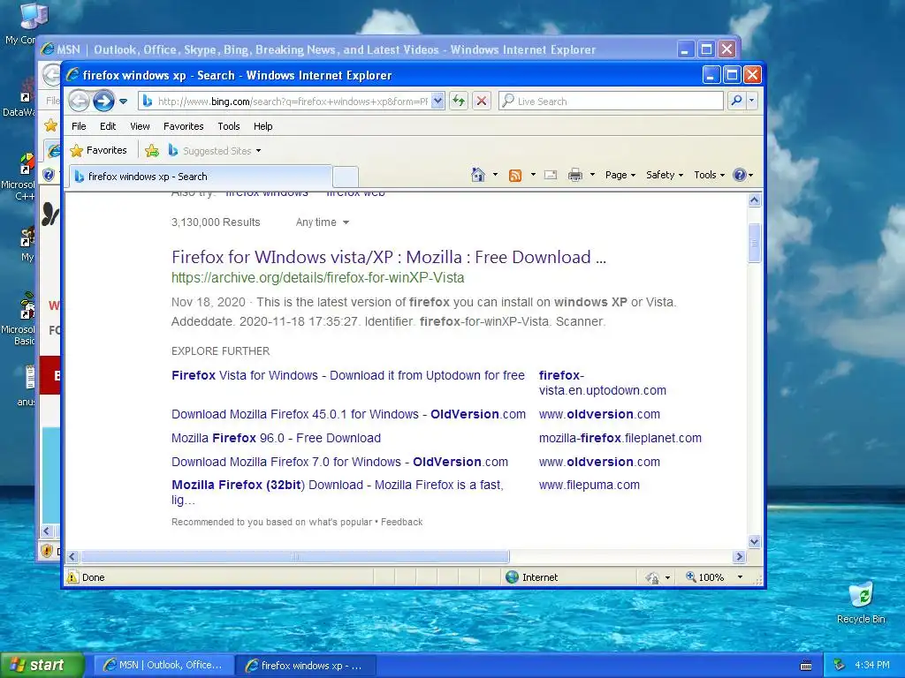This screenshot has width=905, height=678.
Task: Open Mozilla Firefox 96.0 Free Download link
Action: [x=276, y=438]
